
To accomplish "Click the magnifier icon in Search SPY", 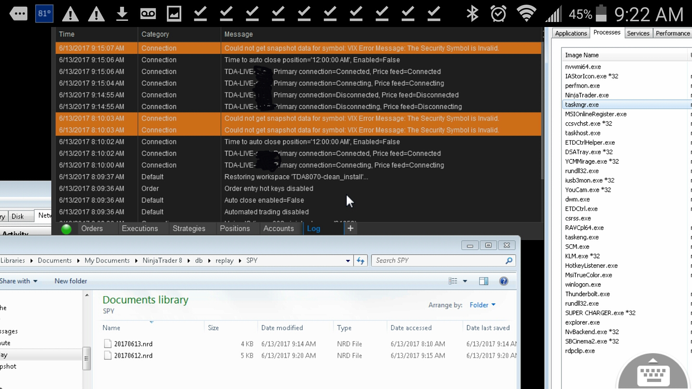I will pos(509,260).
